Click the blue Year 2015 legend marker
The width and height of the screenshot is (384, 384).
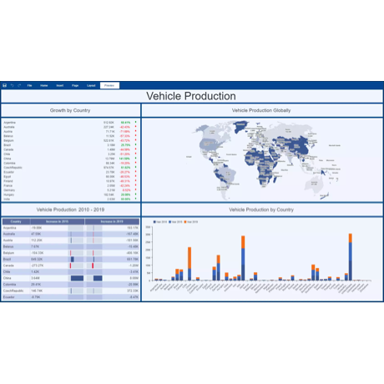click(x=169, y=222)
